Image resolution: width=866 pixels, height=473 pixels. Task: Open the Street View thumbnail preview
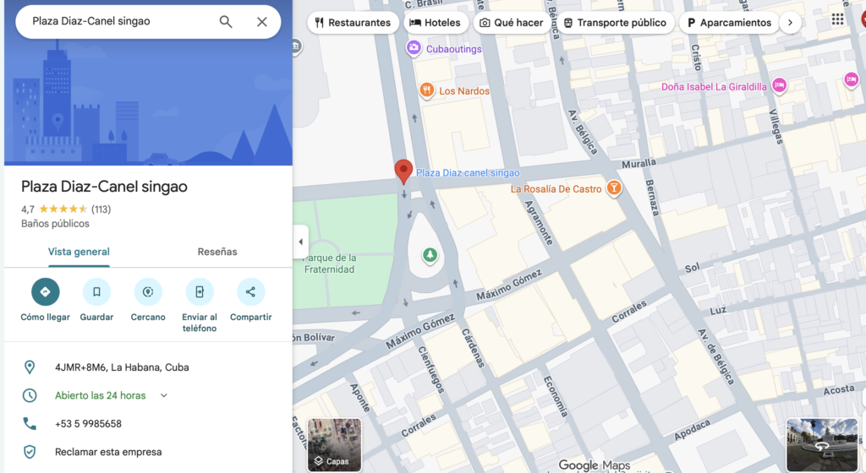point(821,444)
